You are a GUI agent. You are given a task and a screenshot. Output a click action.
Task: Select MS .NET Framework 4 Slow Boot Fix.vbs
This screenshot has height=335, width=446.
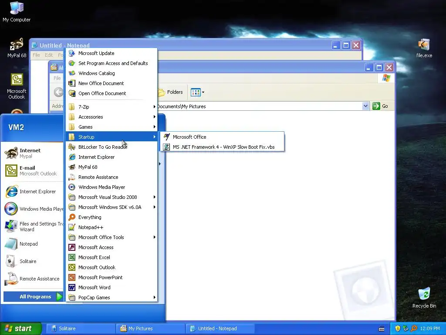[222, 147]
